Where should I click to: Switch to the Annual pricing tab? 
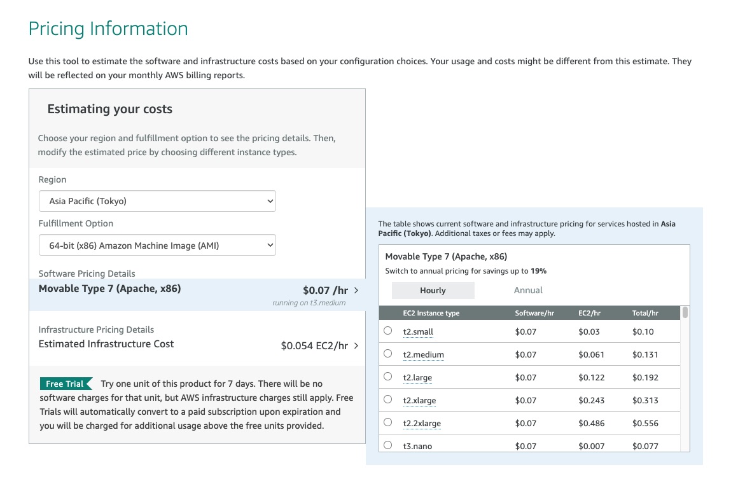[528, 290]
